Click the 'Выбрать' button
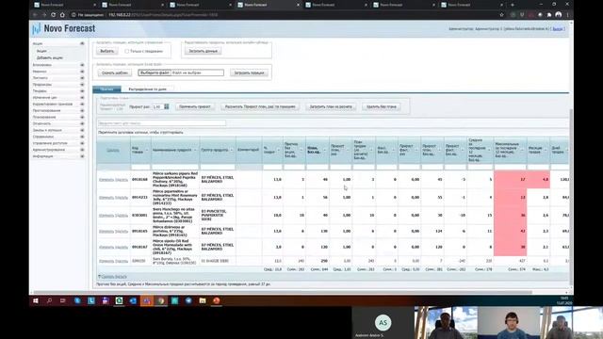Image resolution: width=603 pixels, height=339 pixels. (106, 51)
